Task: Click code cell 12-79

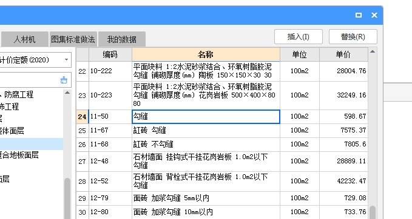Action: click(x=110, y=198)
